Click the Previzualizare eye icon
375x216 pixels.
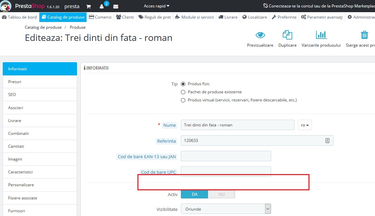pos(260,35)
